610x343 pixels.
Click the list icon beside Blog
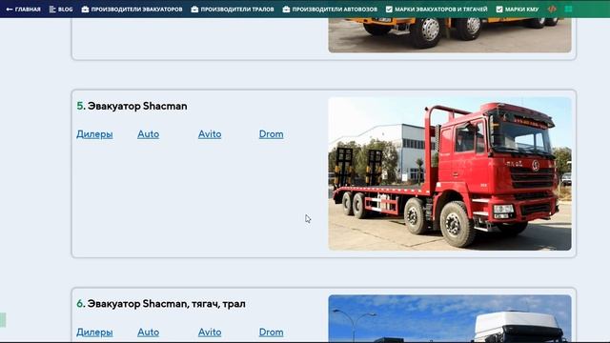(x=52, y=9)
